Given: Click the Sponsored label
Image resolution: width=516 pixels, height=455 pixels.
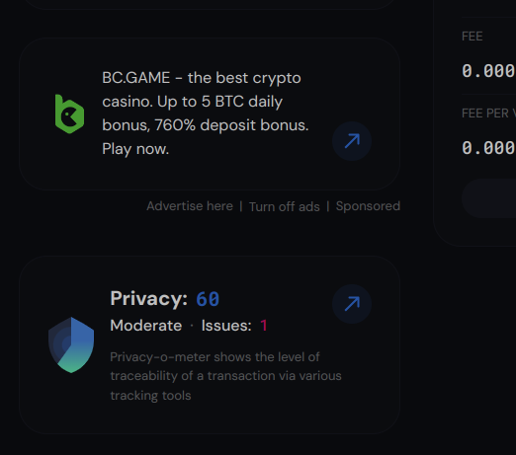Looking at the screenshot, I should 368,206.
